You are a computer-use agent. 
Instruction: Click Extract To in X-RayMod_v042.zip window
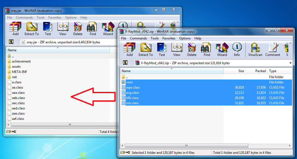tap(146, 49)
